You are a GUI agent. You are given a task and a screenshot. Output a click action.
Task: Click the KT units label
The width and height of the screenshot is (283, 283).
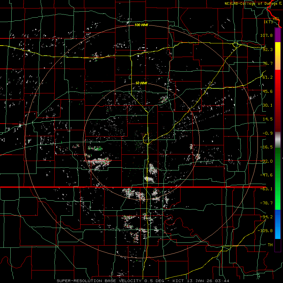pos(269,22)
